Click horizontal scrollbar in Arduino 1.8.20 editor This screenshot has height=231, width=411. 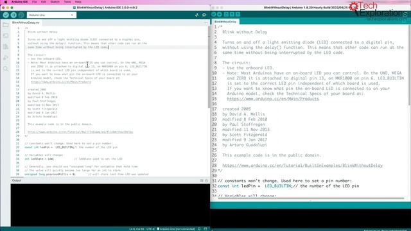click(311, 198)
